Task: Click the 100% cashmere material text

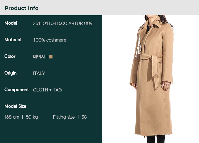Action: click(50, 40)
